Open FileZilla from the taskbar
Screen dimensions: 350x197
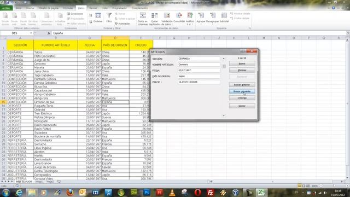click(210, 192)
